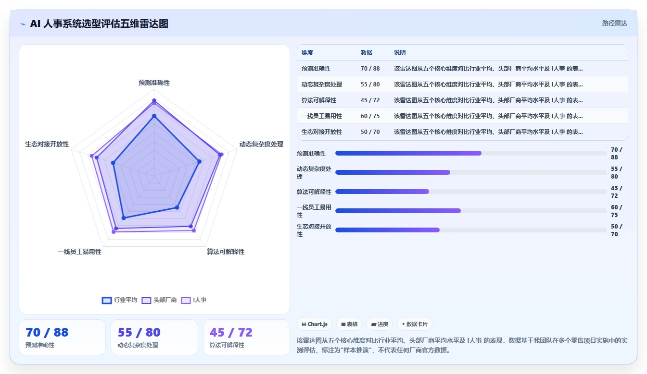Click value 70 / 88 beside progress bar

(617, 154)
